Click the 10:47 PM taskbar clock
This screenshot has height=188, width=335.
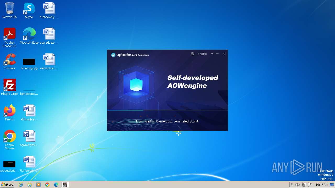click(x=322, y=185)
